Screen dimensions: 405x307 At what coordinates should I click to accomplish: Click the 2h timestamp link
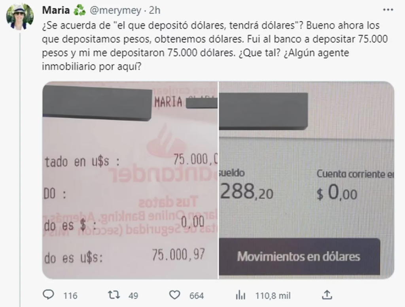point(155,10)
